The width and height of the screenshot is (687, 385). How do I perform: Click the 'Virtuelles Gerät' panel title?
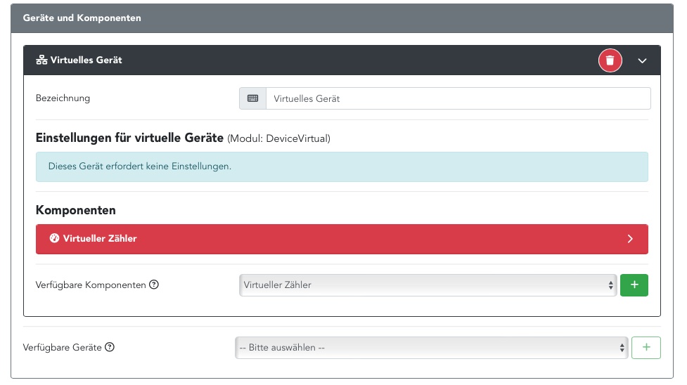[x=86, y=60]
